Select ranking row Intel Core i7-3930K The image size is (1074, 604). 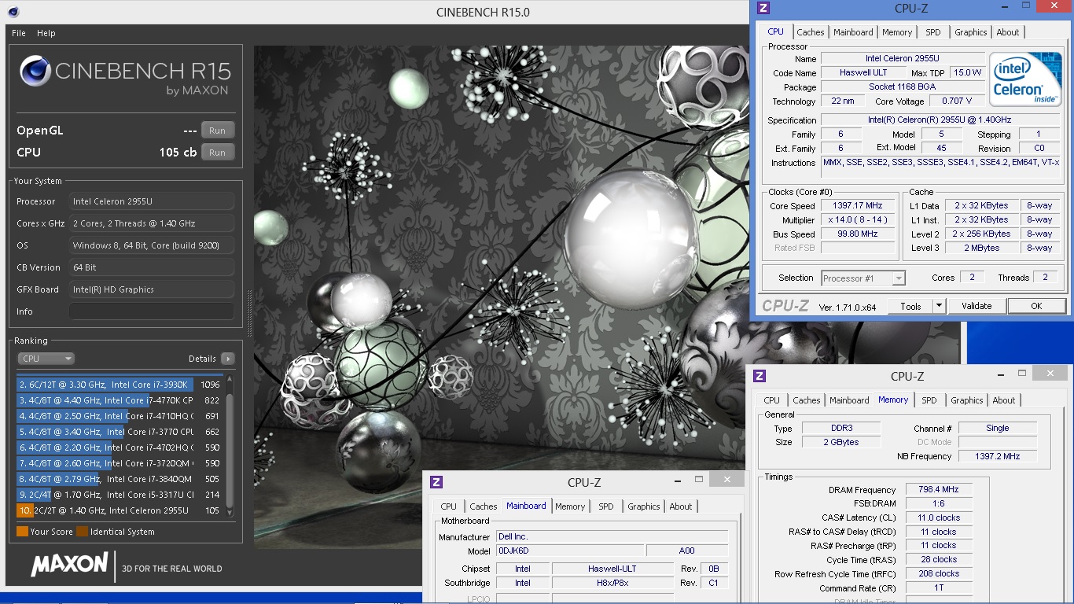coord(120,385)
